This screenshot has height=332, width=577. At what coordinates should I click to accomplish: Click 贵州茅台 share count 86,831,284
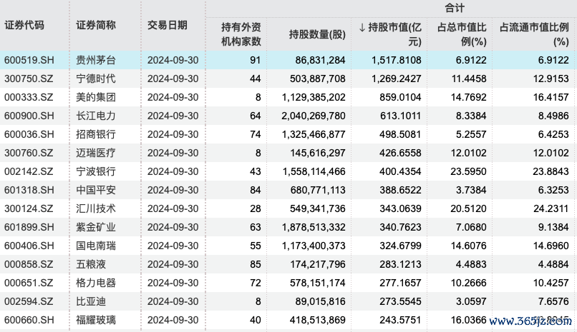pos(321,60)
